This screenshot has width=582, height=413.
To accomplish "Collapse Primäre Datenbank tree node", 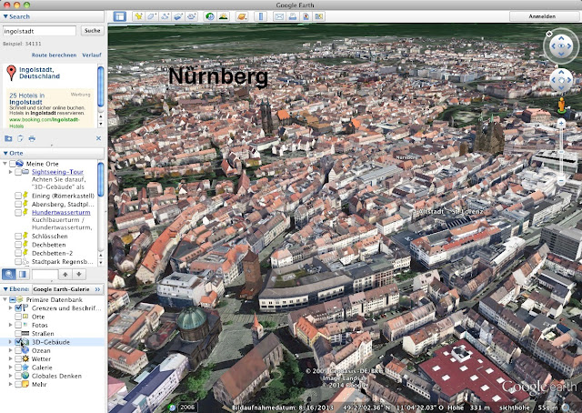I will point(5,299).
